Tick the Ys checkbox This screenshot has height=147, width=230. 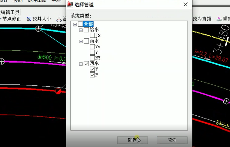[92, 47]
